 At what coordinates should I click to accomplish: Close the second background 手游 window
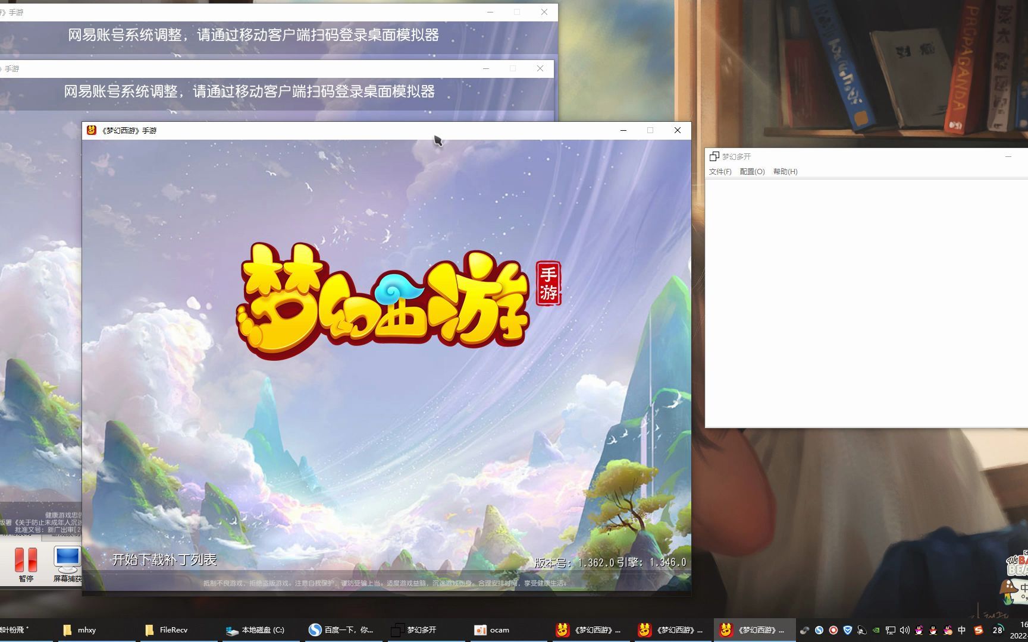pos(540,68)
